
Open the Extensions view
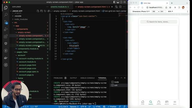point(6,36)
